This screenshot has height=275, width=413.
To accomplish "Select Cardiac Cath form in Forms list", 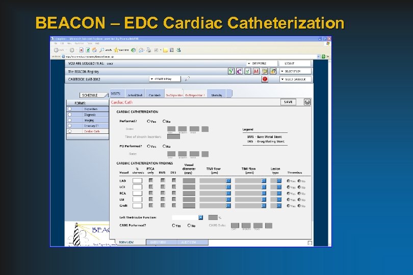I will click(88, 131).
